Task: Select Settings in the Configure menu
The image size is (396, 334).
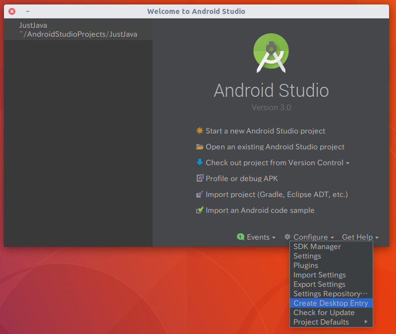Action: [x=331, y=256]
